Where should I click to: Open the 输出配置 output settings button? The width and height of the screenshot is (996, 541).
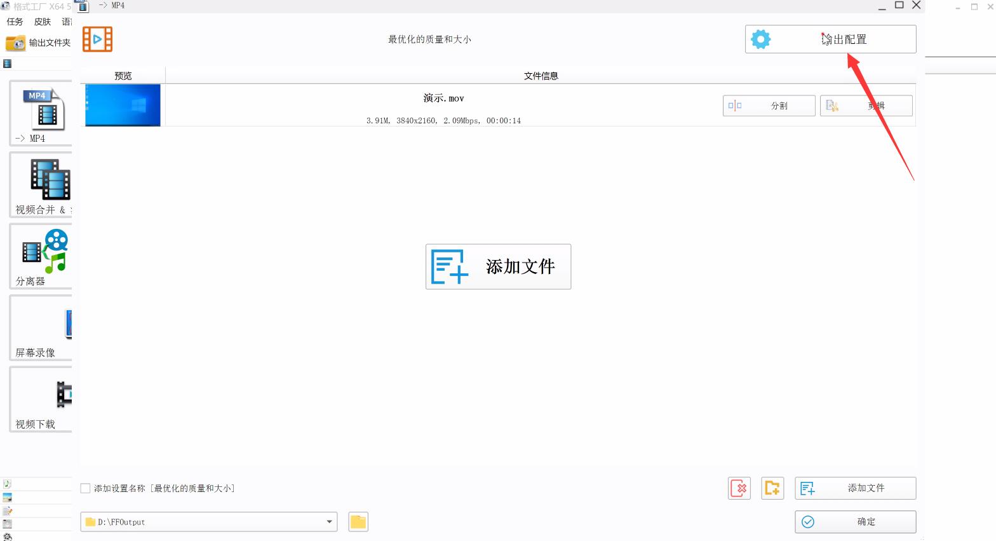pos(830,39)
